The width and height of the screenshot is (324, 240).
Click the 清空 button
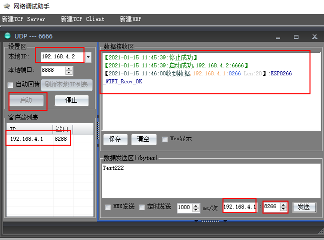coord(143,139)
